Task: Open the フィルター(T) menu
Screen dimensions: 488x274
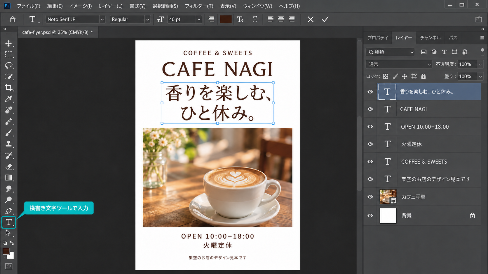Action: coord(199,6)
